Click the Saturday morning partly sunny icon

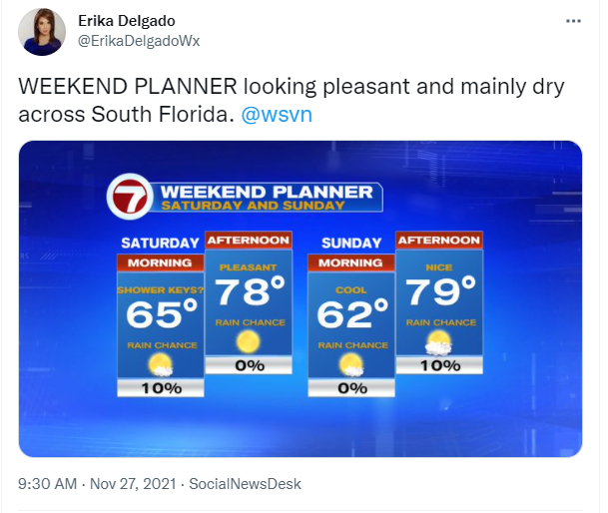coord(160,366)
